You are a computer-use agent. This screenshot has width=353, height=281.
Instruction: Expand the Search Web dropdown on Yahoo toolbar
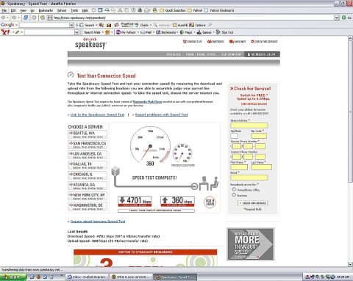click(x=102, y=32)
